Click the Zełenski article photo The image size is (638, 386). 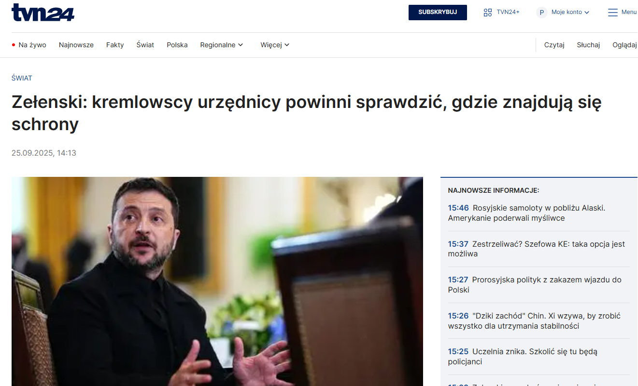coord(217,281)
